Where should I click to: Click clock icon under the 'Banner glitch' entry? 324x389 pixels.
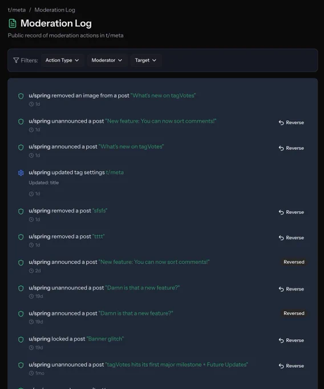(31, 348)
